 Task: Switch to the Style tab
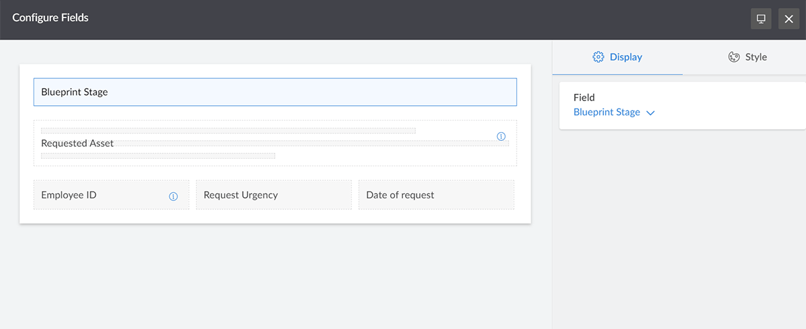point(747,57)
